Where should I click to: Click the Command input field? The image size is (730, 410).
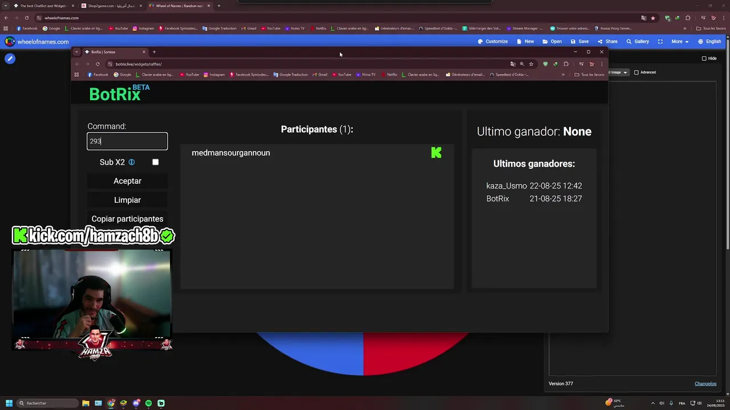click(x=127, y=141)
